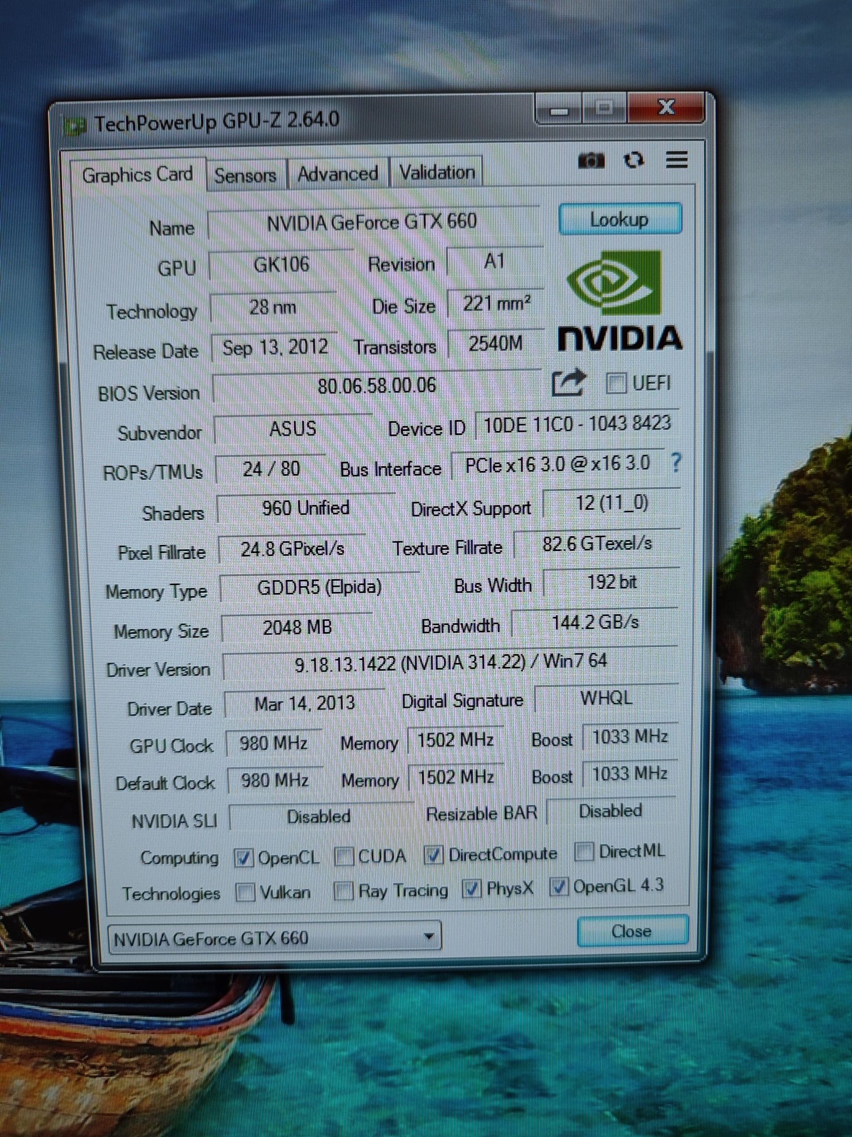
Task: Click the Resizable BAR value Disabled
Action: pos(611,811)
